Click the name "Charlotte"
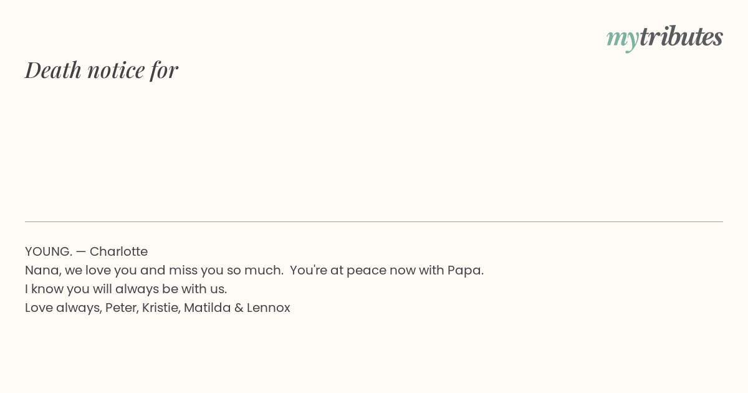The height and width of the screenshot is (393, 748). [x=118, y=251]
